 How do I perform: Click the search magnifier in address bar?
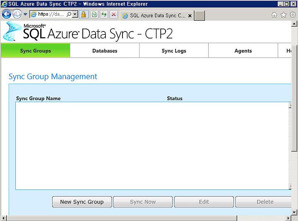(69, 14)
